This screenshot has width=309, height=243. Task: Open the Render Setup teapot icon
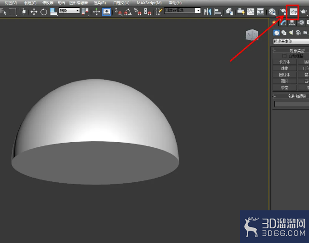(x=283, y=12)
